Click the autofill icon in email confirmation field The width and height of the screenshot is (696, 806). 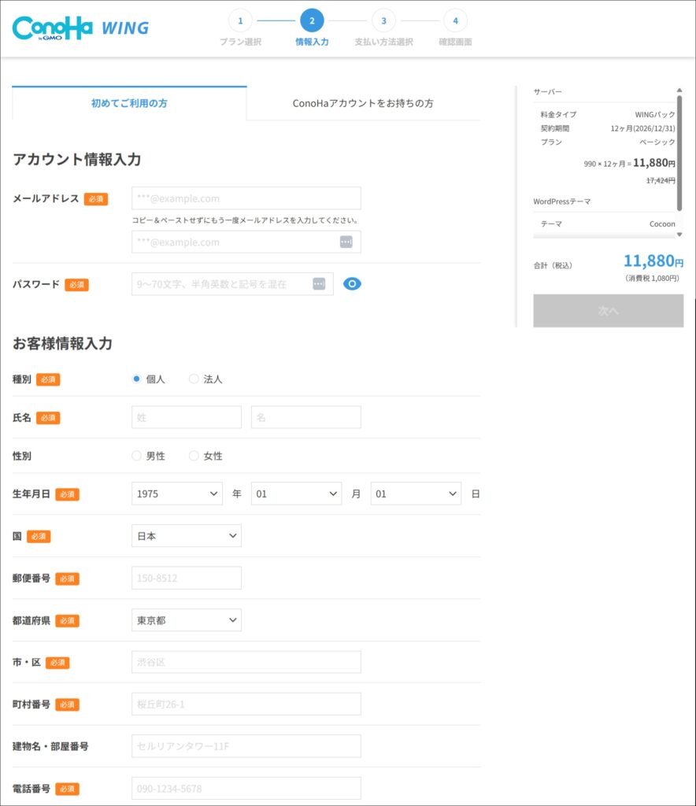[346, 242]
